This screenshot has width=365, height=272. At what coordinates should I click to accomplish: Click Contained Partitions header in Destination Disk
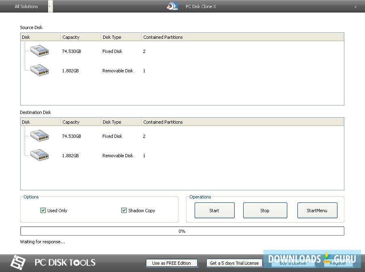tap(242, 122)
